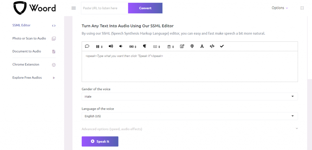Open the language AB dropdown in toolbar
Image resolution: width=312 pixels, height=150 pixels.
click(x=133, y=47)
